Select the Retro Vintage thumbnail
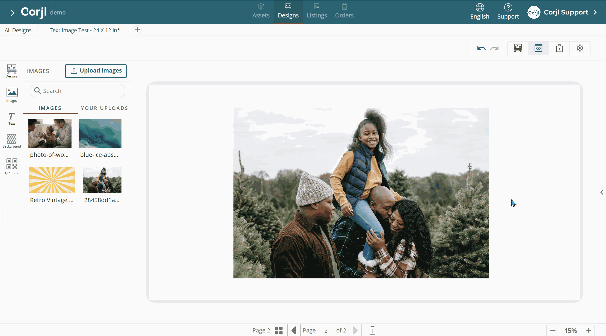Image resolution: width=606 pixels, height=336 pixels. click(x=52, y=180)
